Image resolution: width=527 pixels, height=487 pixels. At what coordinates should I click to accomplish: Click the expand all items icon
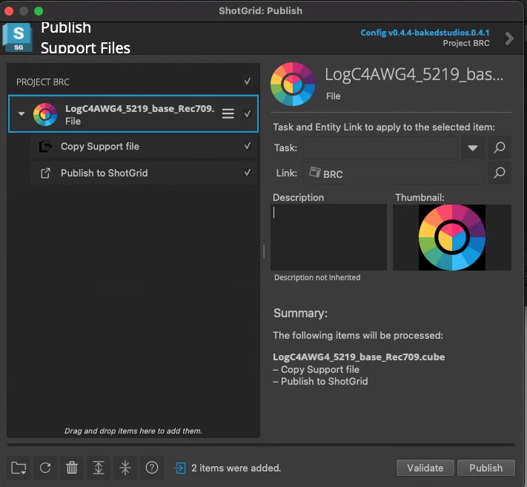tap(99, 467)
